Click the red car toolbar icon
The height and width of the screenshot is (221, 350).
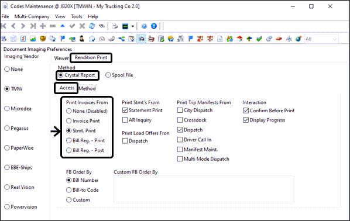tap(279, 39)
